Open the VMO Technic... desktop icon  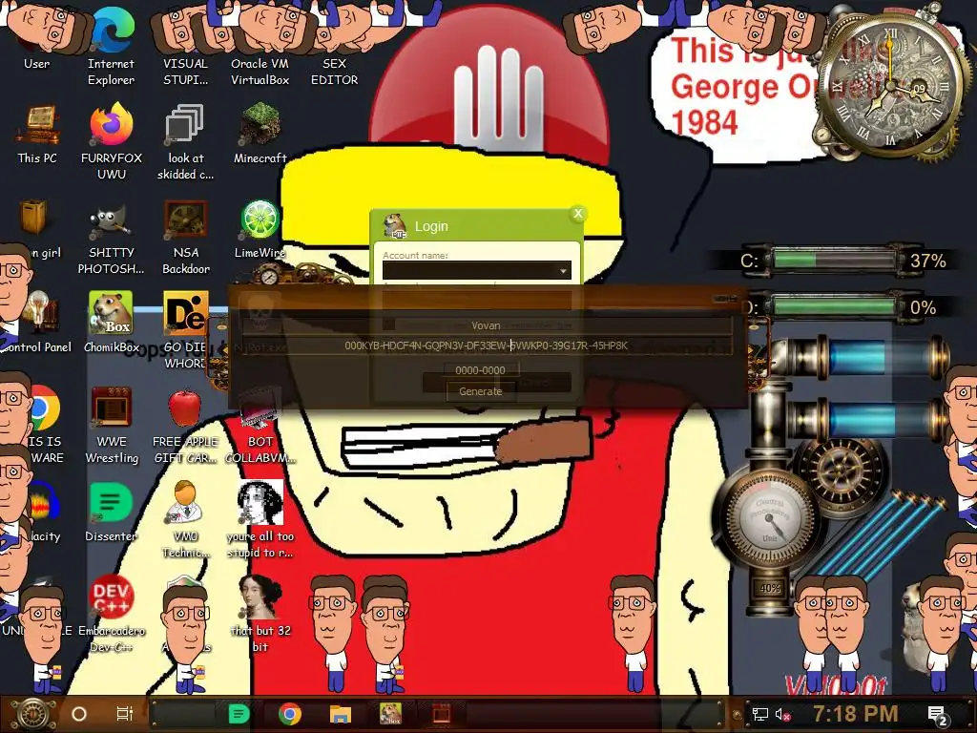[x=186, y=518]
